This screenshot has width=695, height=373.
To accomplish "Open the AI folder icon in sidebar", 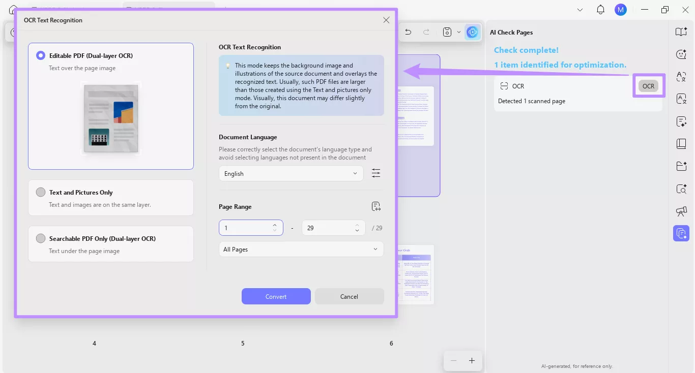I will pyautogui.click(x=681, y=166).
